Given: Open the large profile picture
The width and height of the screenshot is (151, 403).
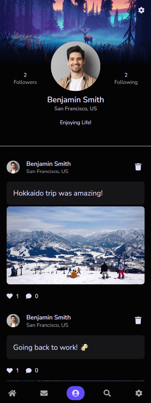Looking at the screenshot, I should [x=75, y=66].
